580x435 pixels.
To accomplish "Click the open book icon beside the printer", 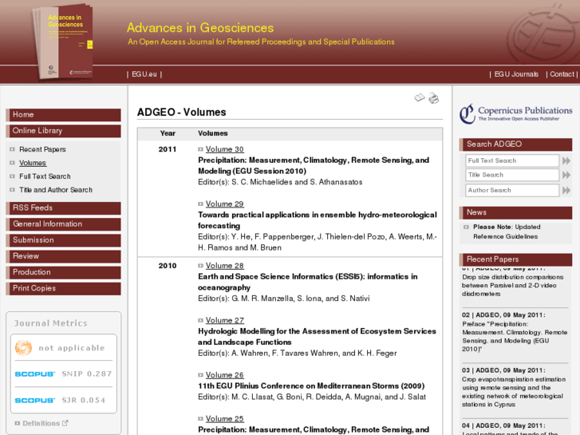I will (420, 97).
